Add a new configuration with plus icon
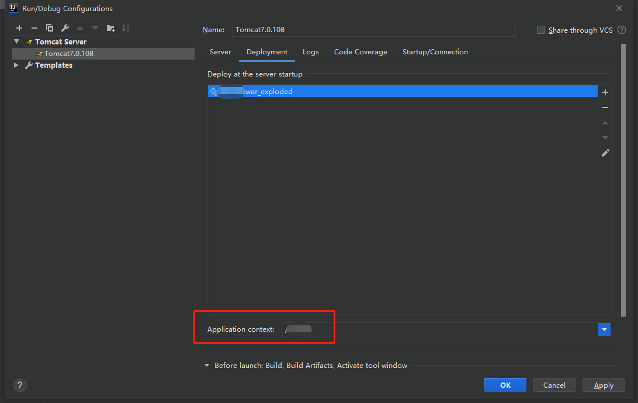 19,28
